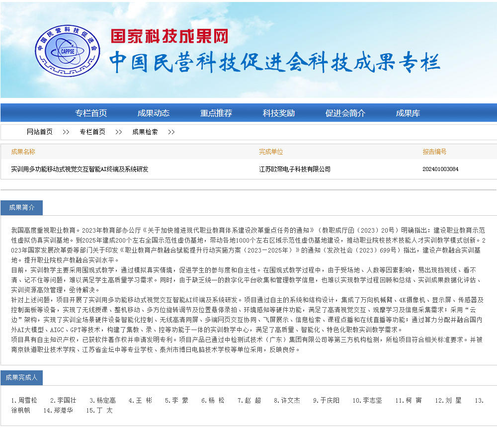Click the 专栏首页 breadcrumb link
Screen dimensions: 497x428
pyautogui.click(x=92, y=132)
